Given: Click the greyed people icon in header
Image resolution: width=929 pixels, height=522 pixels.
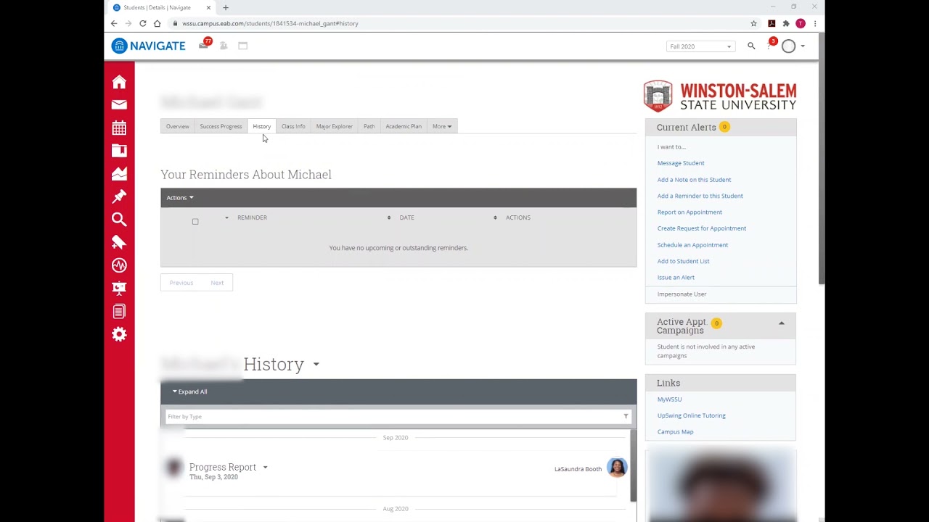Looking at the screenshot, I should 224,46.
